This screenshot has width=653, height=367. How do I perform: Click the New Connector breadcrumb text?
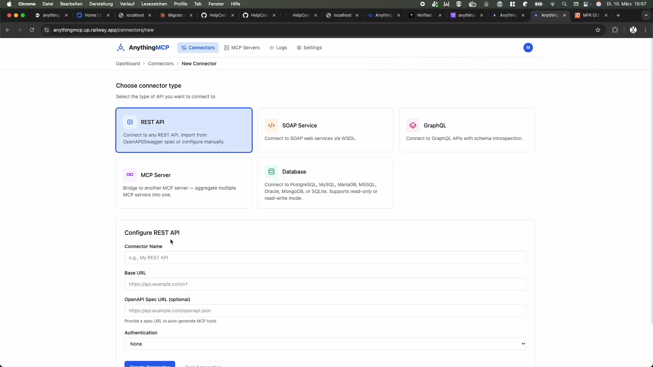pos(199,64)
